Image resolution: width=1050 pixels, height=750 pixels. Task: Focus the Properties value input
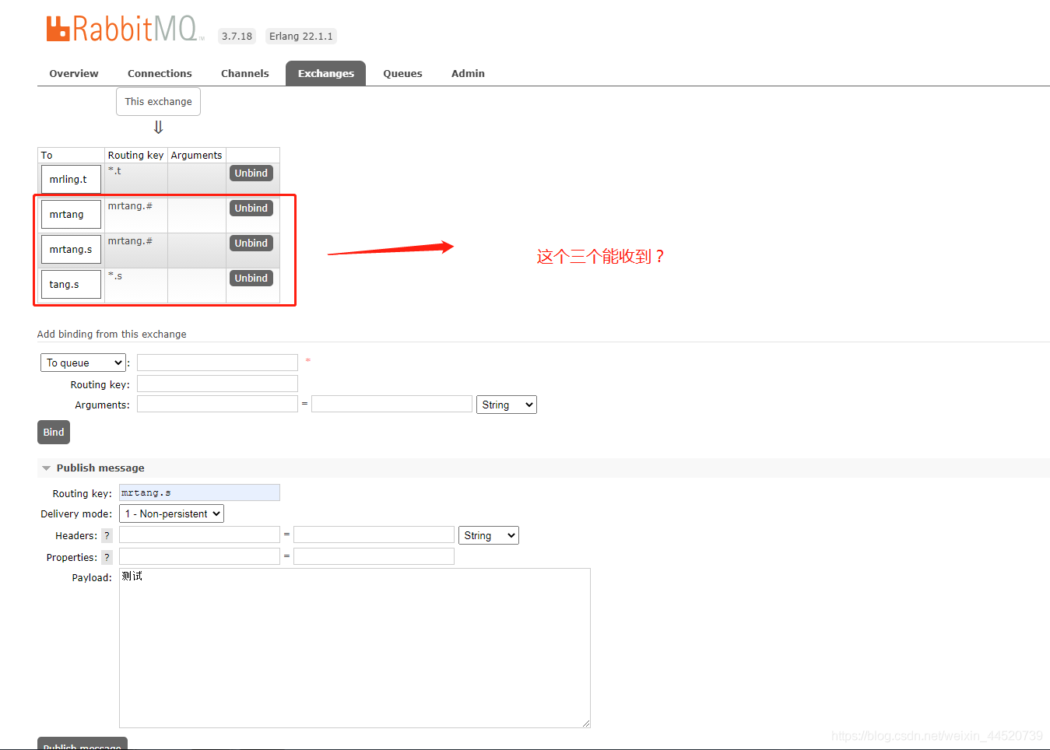[374, 556]
